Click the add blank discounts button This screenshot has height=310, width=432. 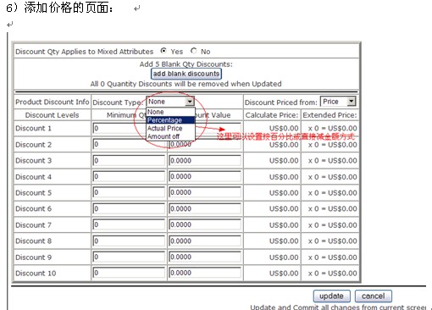tap(186, 74)
